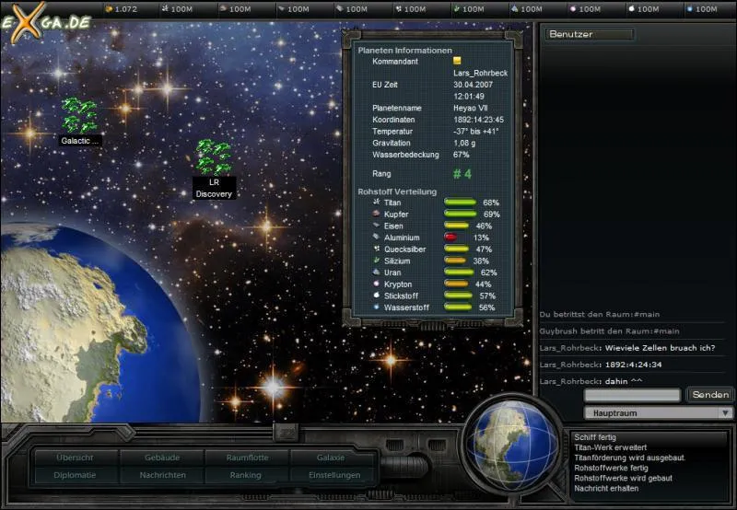Click the Uran 62% distribution bar
Image resolution: width=737 pixels, height=510 pixels.
point(459,272)
